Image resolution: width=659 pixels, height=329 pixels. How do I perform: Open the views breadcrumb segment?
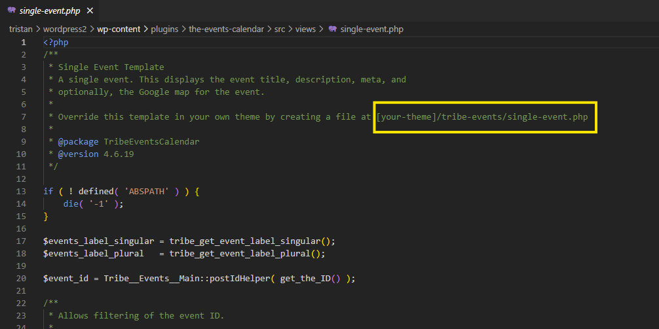tap(305, 29)
